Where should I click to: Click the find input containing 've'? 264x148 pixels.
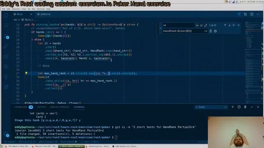pos(179,25)
